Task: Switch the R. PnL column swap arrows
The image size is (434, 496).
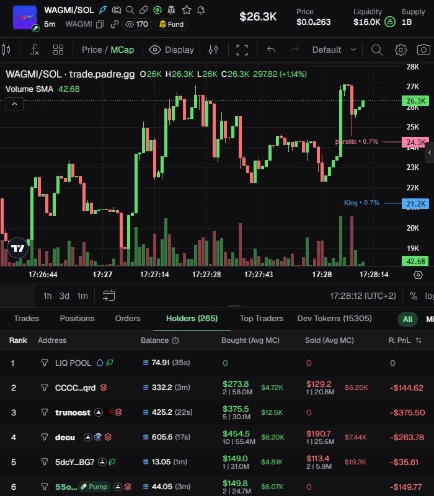Action: [418, 340]
